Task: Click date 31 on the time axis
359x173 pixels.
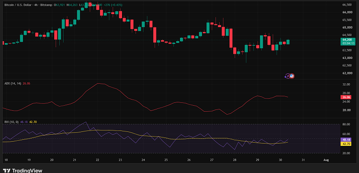Action: click(303, 160)
